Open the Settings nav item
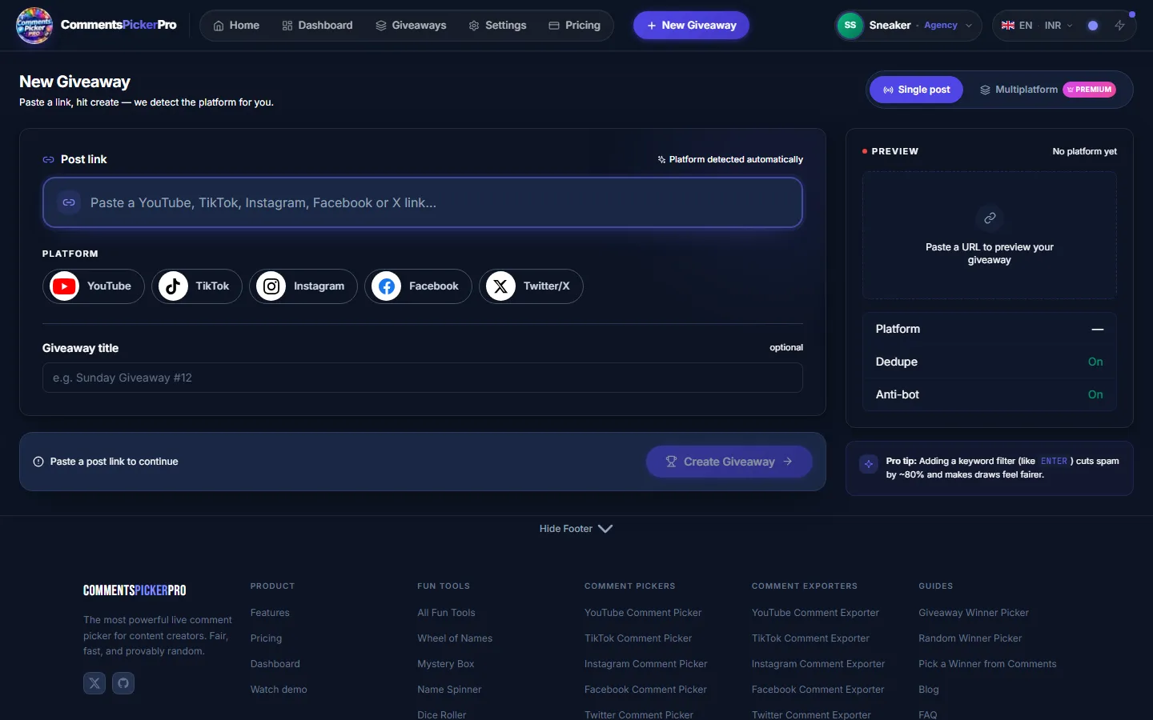The width and height of the screenshot is (1153, 720). pyautogui.click(x=497, y=26)
